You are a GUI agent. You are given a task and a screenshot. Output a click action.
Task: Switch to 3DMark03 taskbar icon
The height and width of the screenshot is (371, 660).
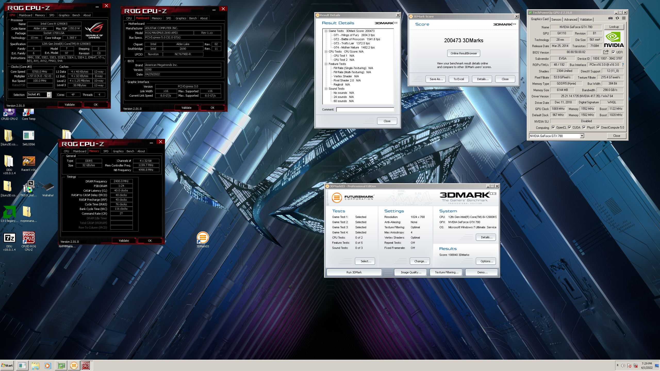click(74, 365)
